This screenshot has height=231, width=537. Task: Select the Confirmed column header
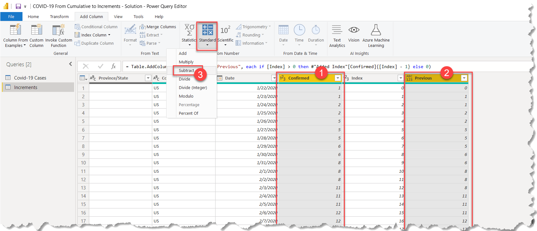(310, 78)
